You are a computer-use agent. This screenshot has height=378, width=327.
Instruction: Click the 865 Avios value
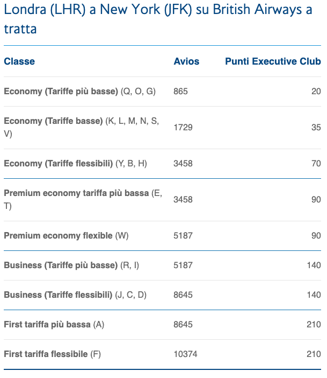180,92
